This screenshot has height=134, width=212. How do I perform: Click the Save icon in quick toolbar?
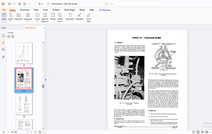pyautogui.click(x=14, y=4)
